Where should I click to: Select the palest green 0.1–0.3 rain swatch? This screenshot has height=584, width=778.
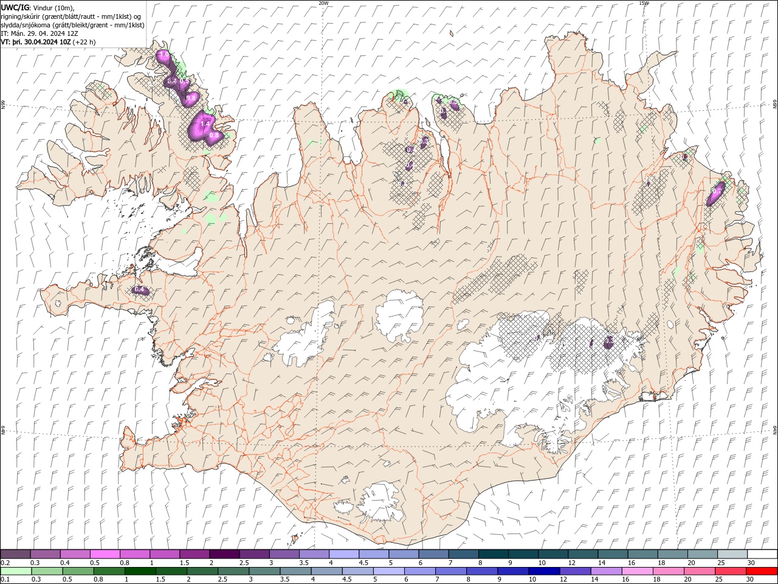(16, 571)
